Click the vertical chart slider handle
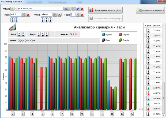Screen dimensions: 166x118 point(141,109)
